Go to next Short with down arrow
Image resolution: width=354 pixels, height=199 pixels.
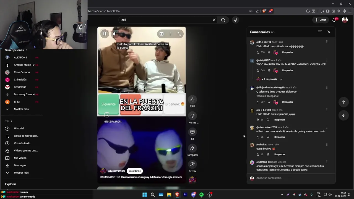click(x=343, y=115)
